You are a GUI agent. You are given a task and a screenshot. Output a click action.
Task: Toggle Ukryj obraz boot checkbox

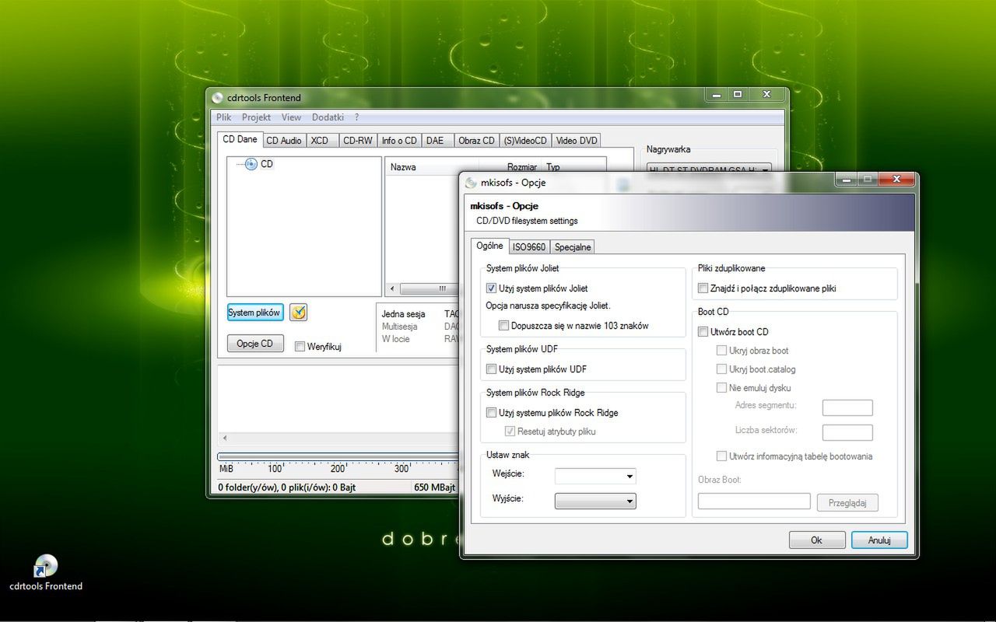click(721, 351)
